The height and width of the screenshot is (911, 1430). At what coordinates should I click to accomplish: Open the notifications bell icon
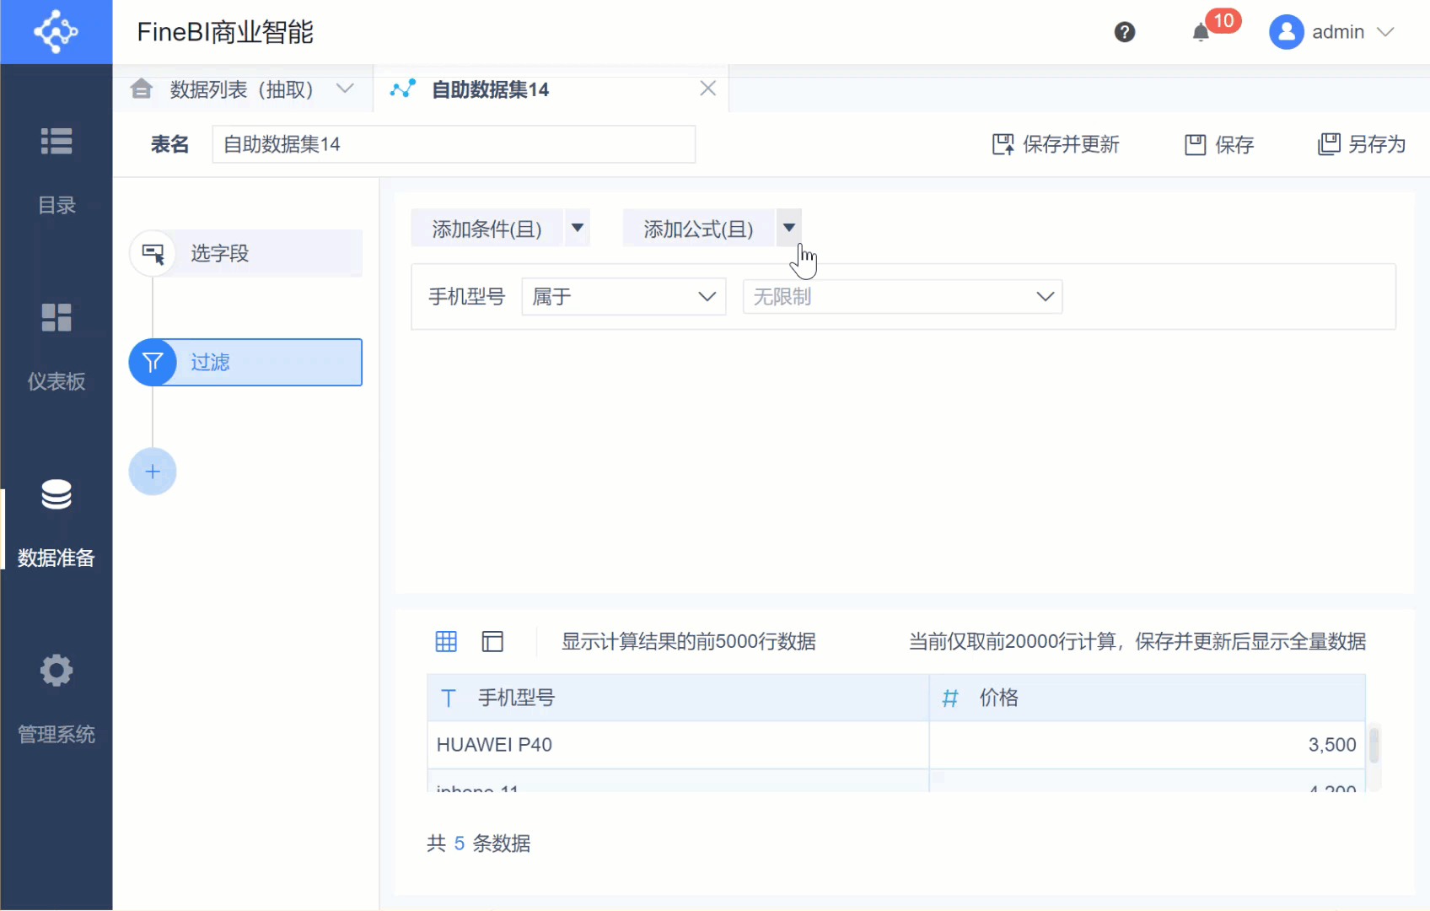[x=1201, y=33]
